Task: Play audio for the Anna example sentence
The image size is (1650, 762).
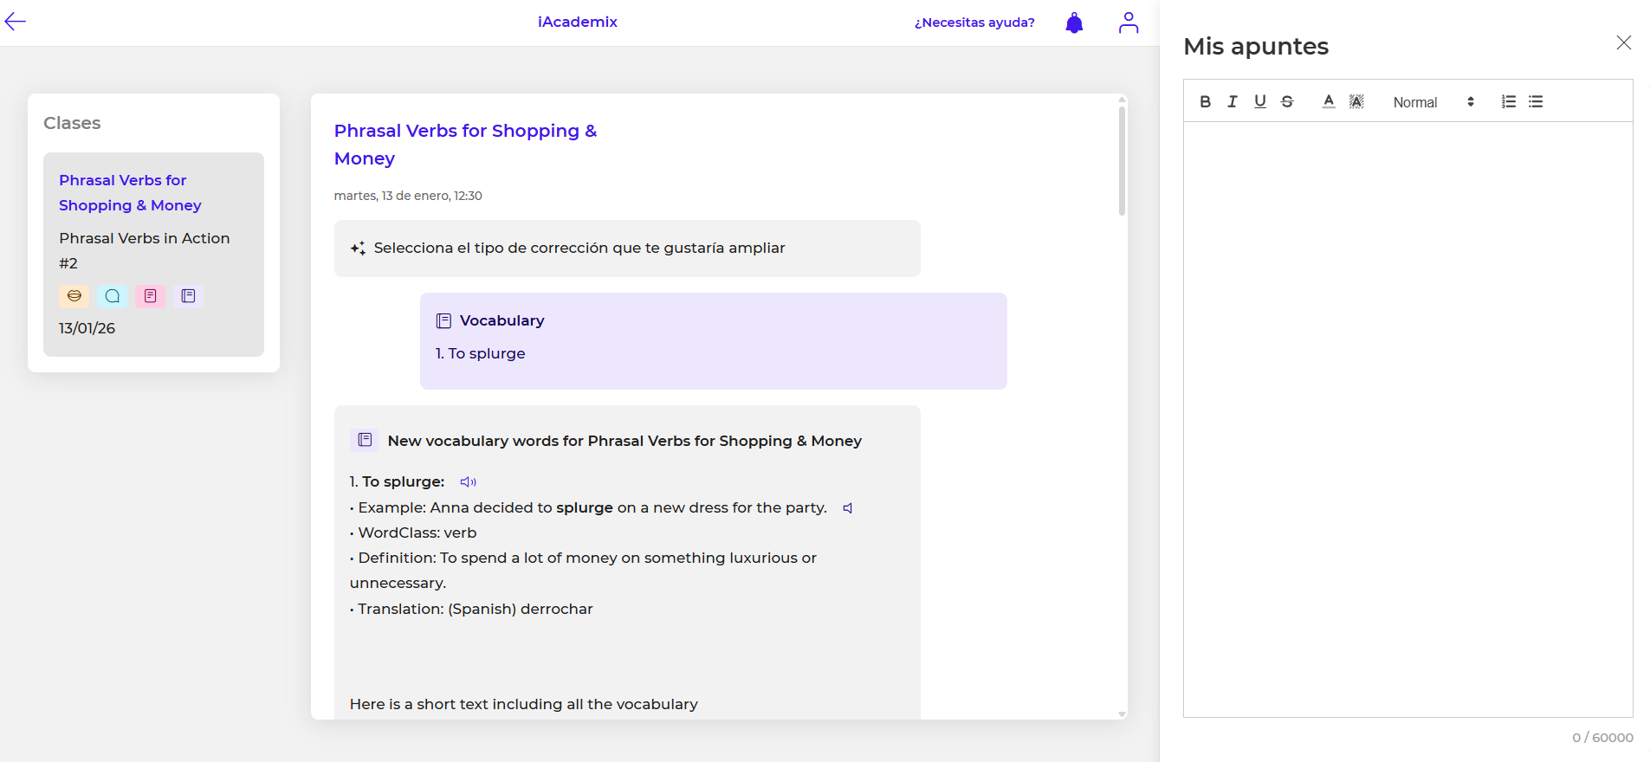Action: pos(848,508)
